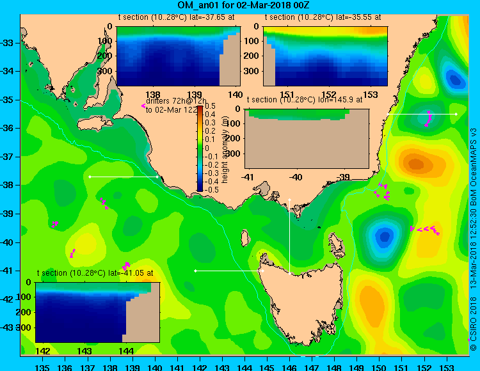Click Kangaroo Island on the map

(94, 124)
